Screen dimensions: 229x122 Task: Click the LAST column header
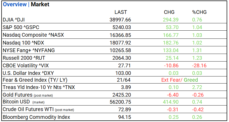tap(121, 12)
